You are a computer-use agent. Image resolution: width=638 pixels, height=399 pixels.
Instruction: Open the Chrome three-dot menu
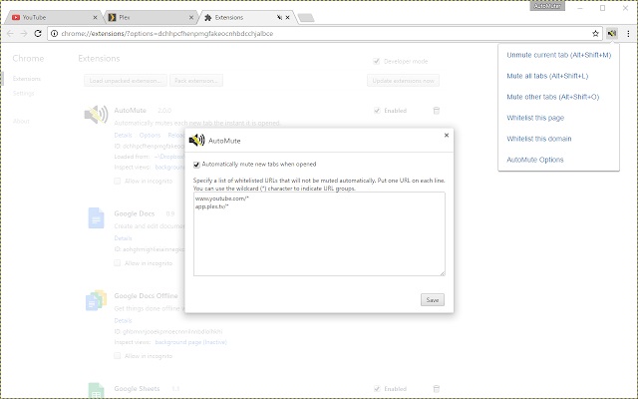(x=627, y=33)
